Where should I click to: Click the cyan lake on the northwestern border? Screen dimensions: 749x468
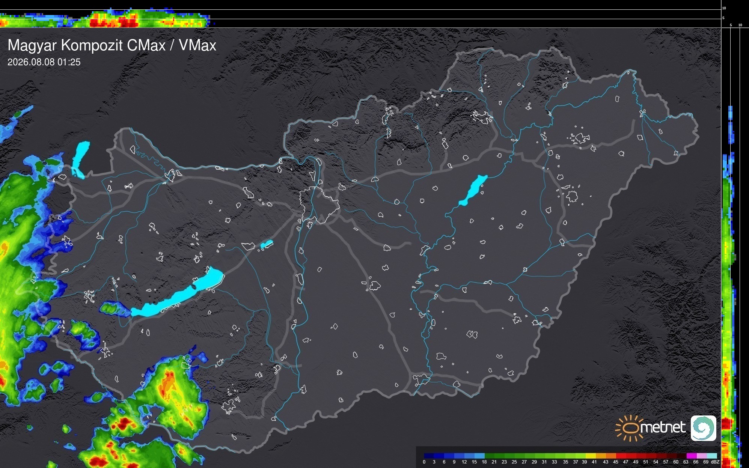coord(80,160)
